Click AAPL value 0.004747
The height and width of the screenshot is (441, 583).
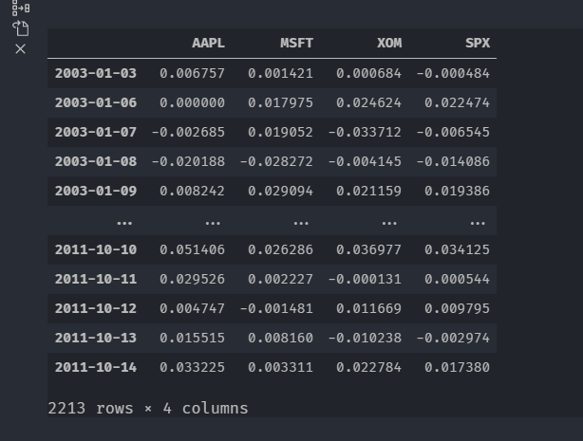click(x=192, y=308)
